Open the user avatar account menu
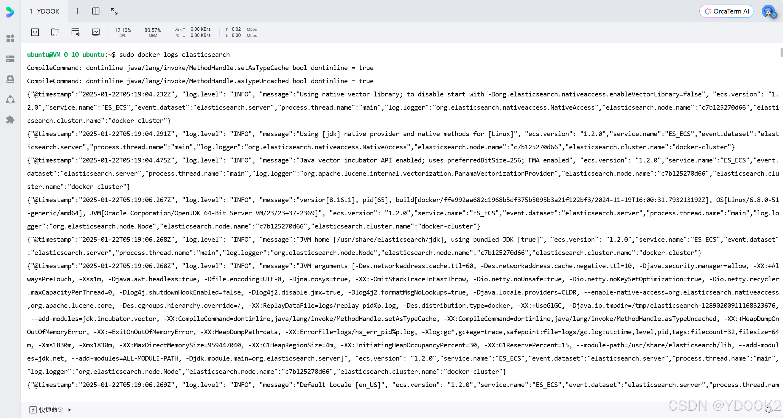Viewport: 783px width, 418px height. tap(769, 12)
